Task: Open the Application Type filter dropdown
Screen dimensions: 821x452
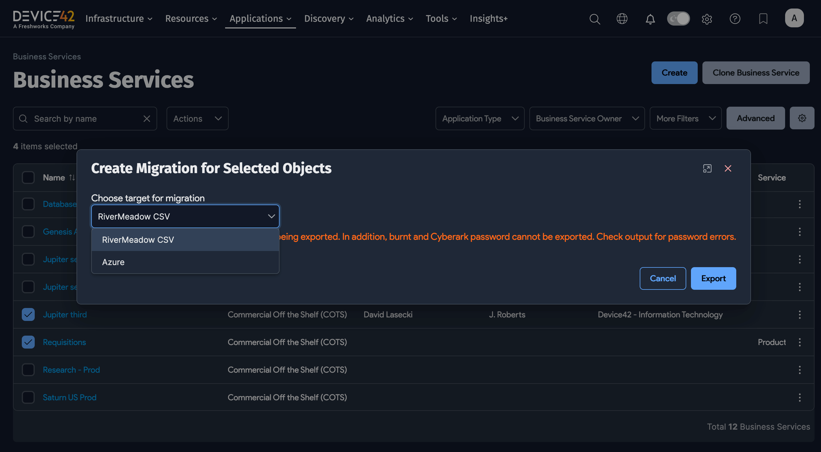Action: coord(480,118)
